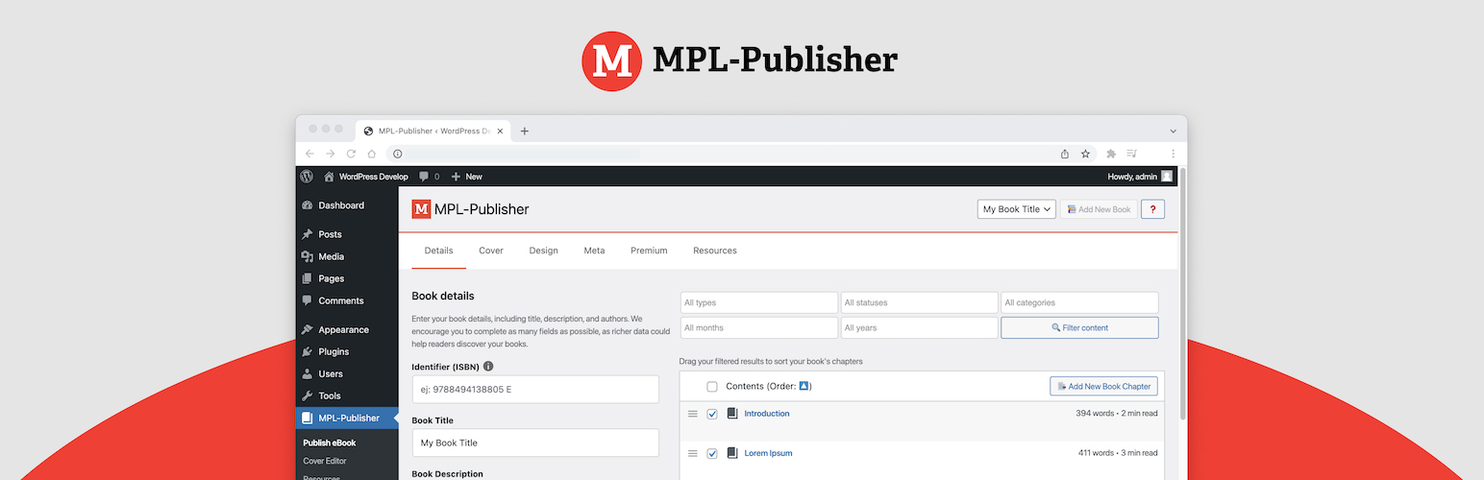1484x480 pixels.
Task: Switch to the Premium tab
Action: click(649, 251)
